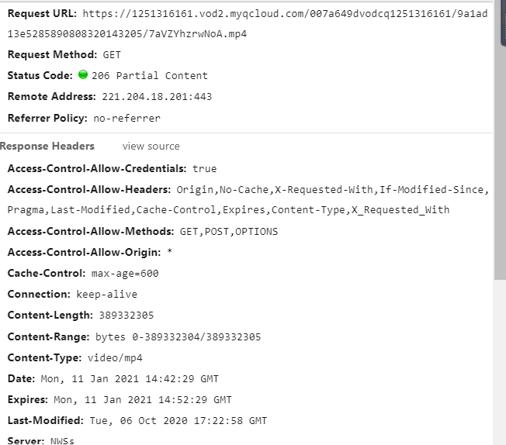Click the green status code indicator dot
The image size is (506, 445).
83,74
